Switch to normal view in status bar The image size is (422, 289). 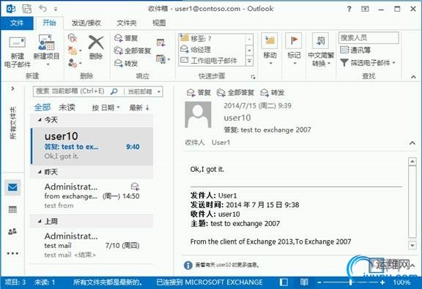284,282
